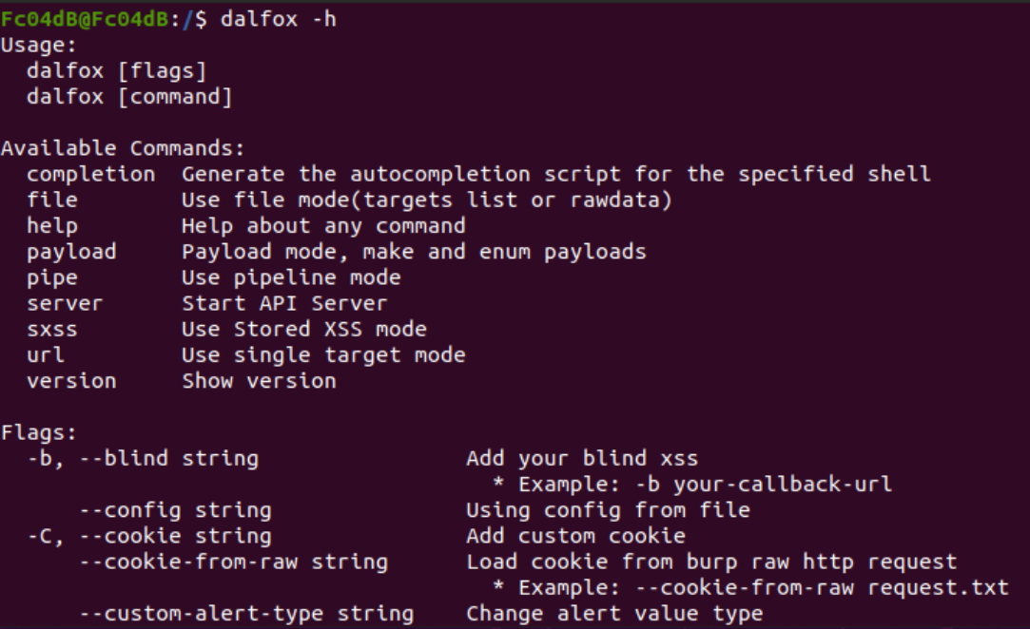Click the '--cookie-from-raw string' flag

tap(233, 562)
